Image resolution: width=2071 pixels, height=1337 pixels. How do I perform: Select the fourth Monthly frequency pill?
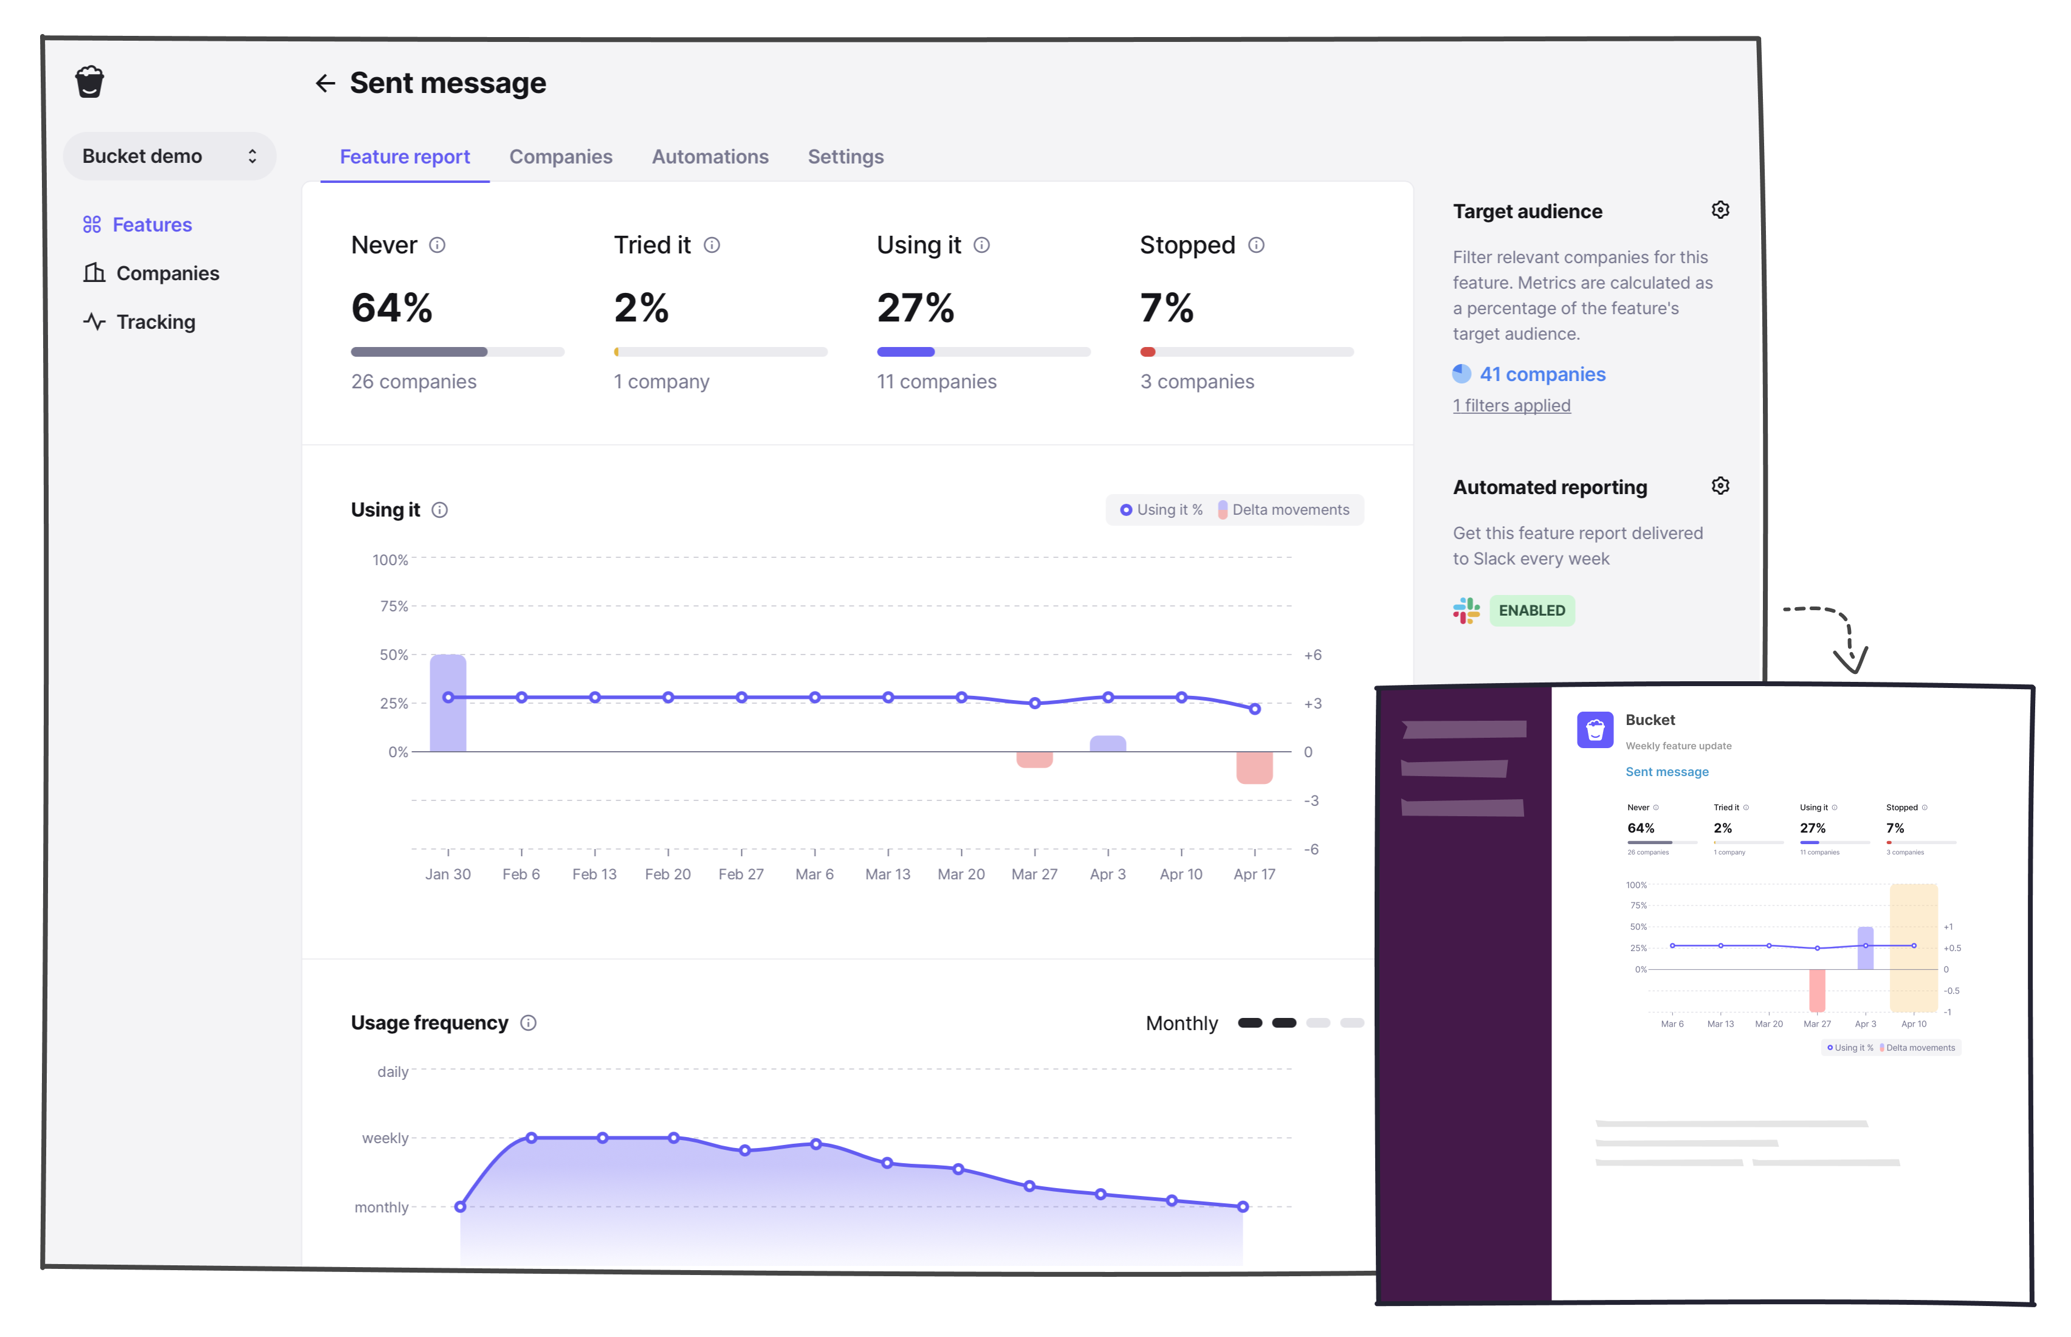coord(1352,1023)
